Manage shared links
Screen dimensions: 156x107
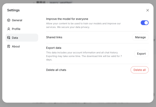tap(140, 37)
